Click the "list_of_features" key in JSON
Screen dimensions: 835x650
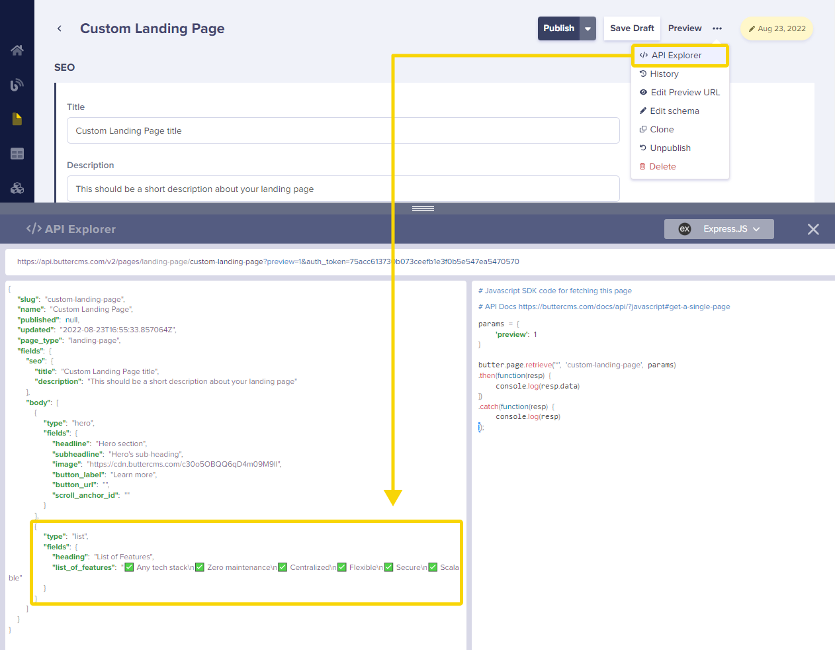point(84,567)
